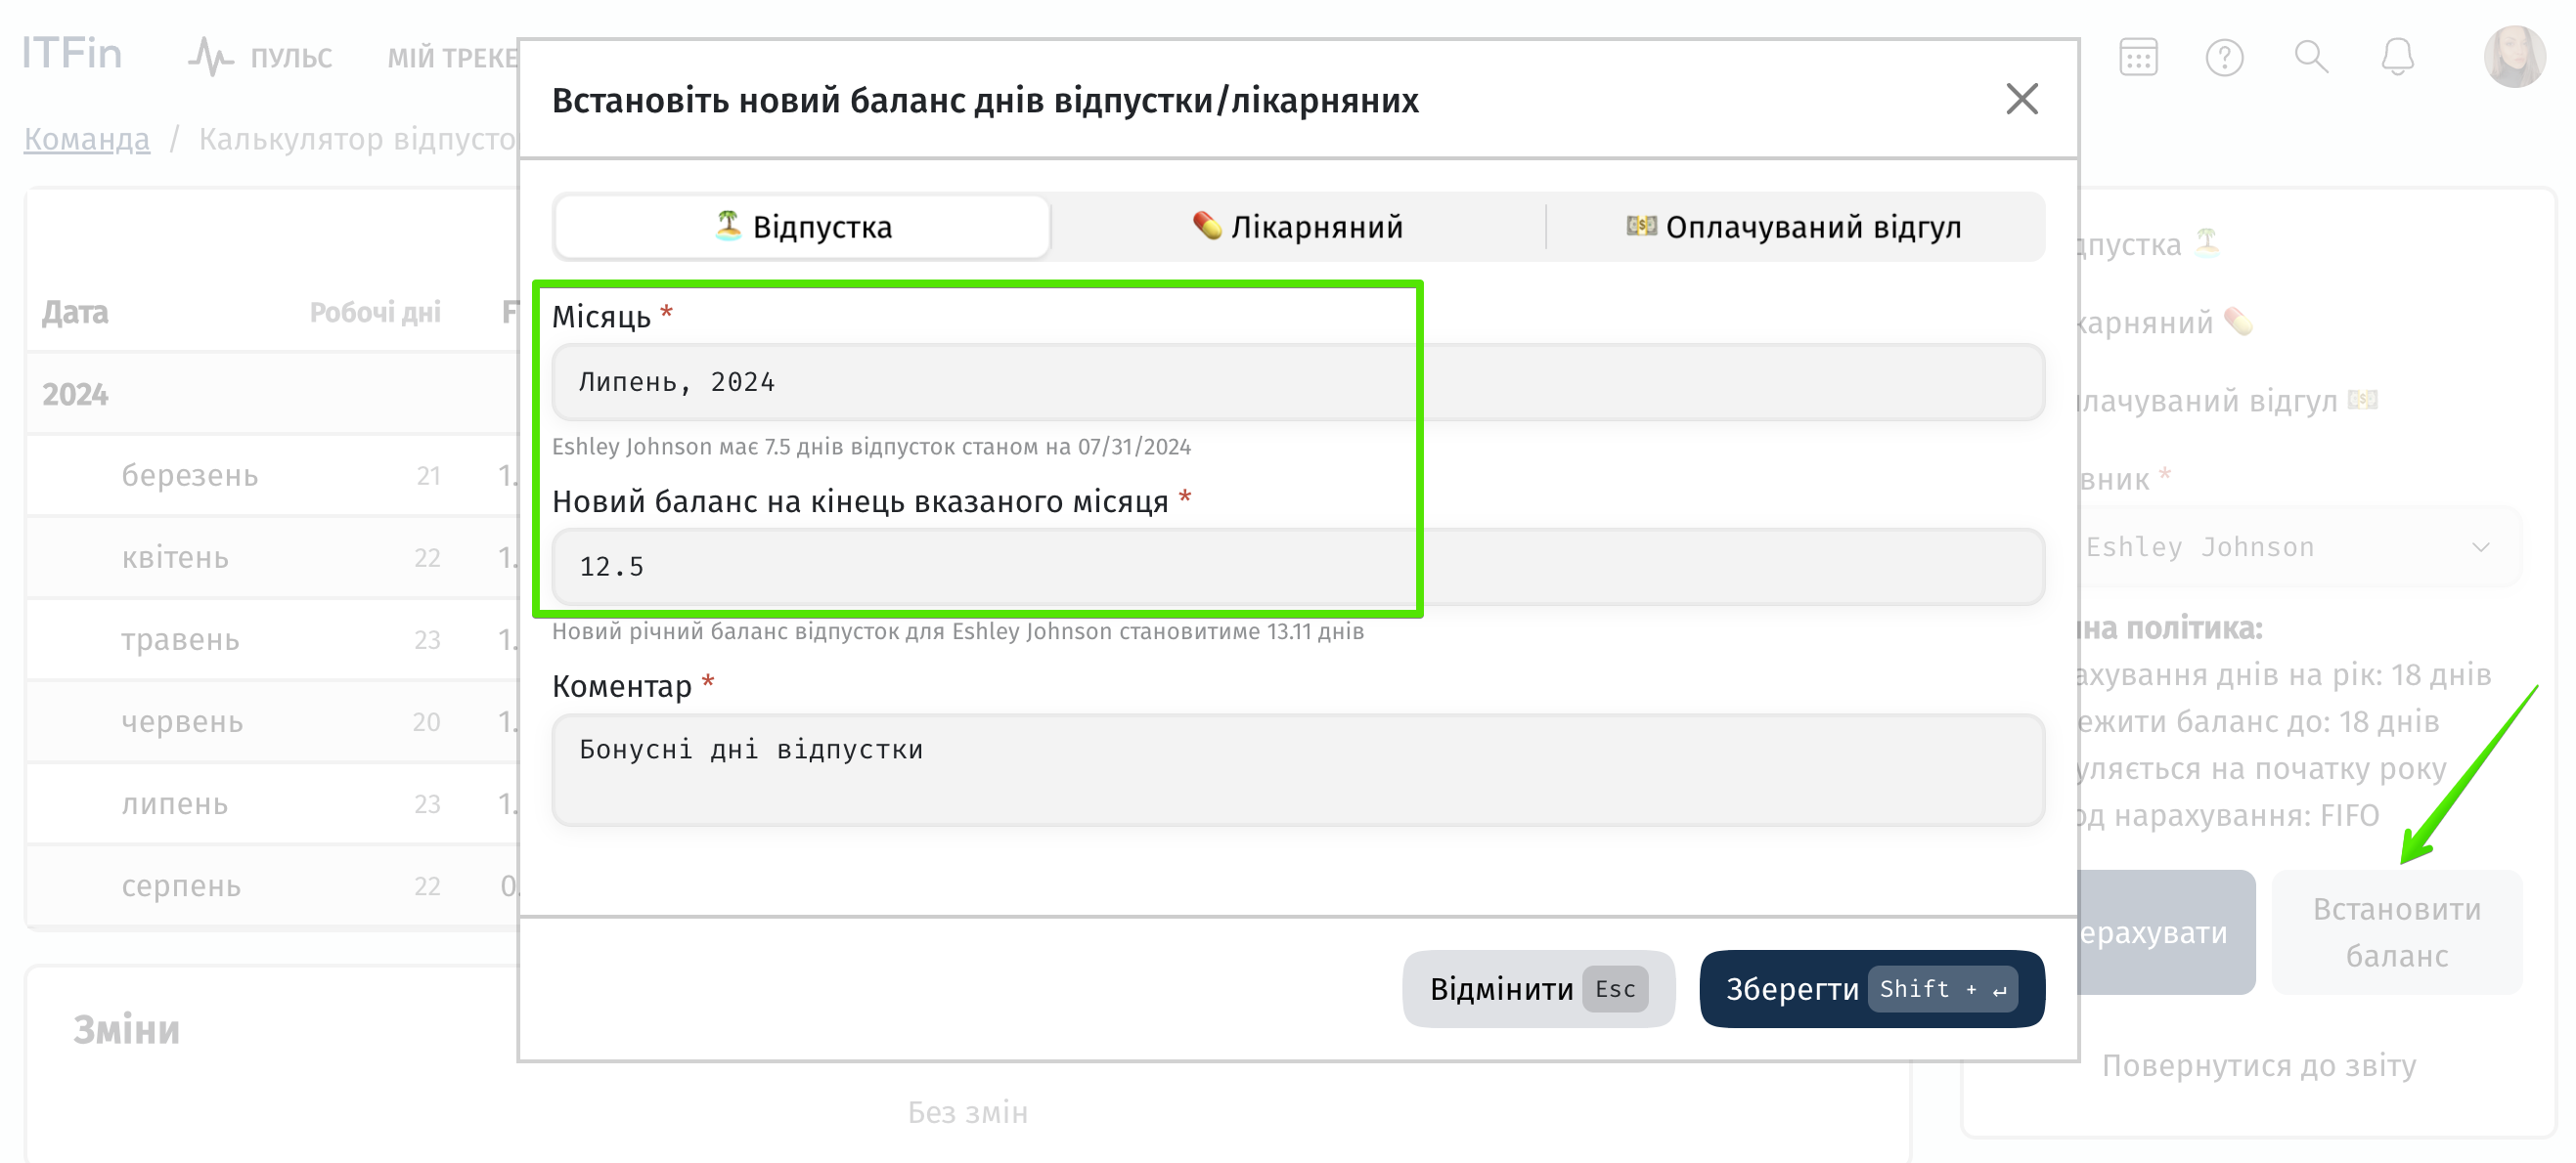2576x1163 pixels.
Task: Edit the new balance field with 12.5
Action: 1297,567
